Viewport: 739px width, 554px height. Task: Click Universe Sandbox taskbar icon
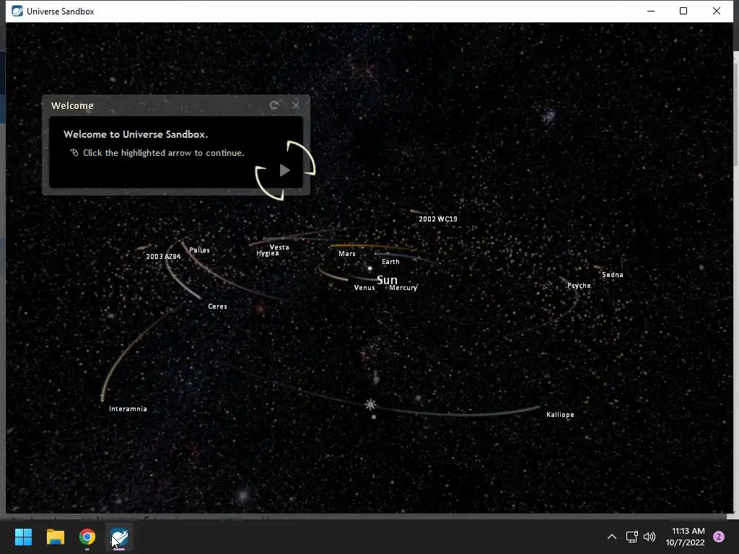point(119,537)
